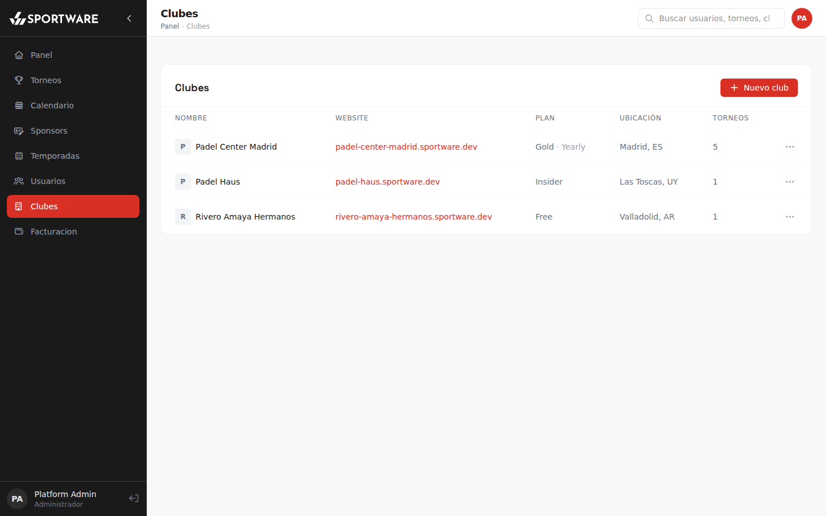Click the Panel breadcrumb link
This screenshot has width=826, height=516.
click(170, 26)
